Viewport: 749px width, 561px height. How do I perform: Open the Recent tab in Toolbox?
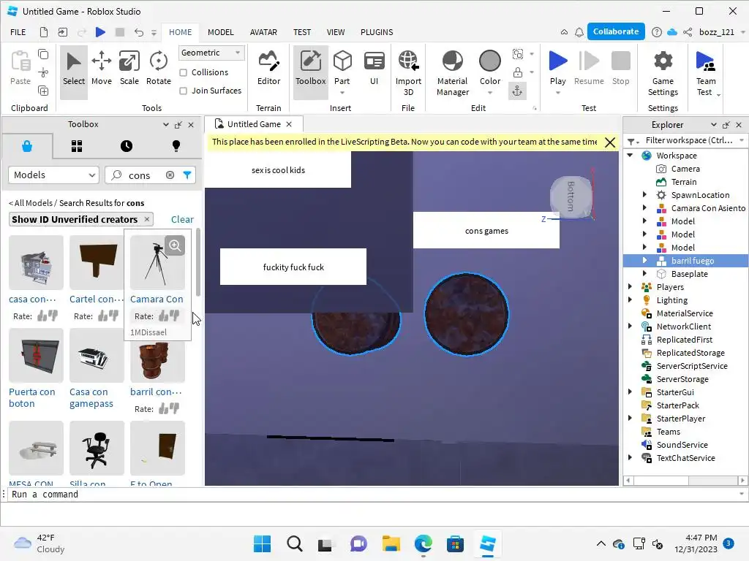pyautogui.click(x=127, y=146)
